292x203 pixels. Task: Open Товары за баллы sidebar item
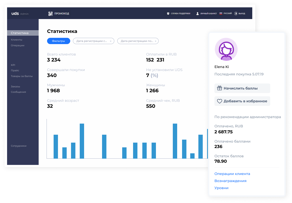coord(21,76)
